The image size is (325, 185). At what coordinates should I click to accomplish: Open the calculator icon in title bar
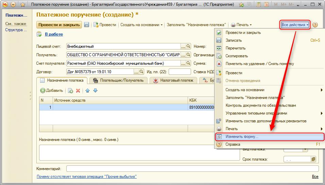coord(258,4)
